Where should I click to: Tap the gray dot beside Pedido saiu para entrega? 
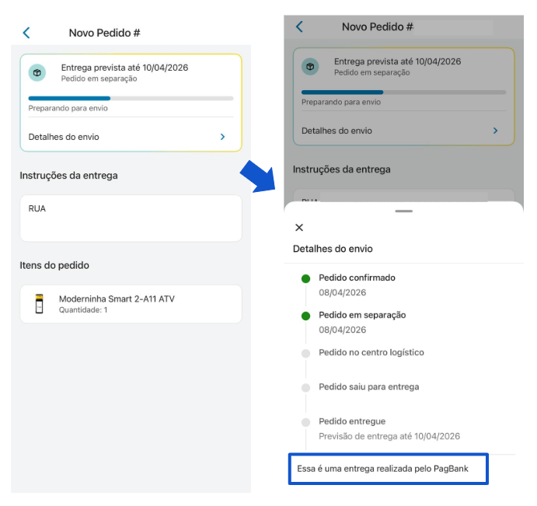306,387
